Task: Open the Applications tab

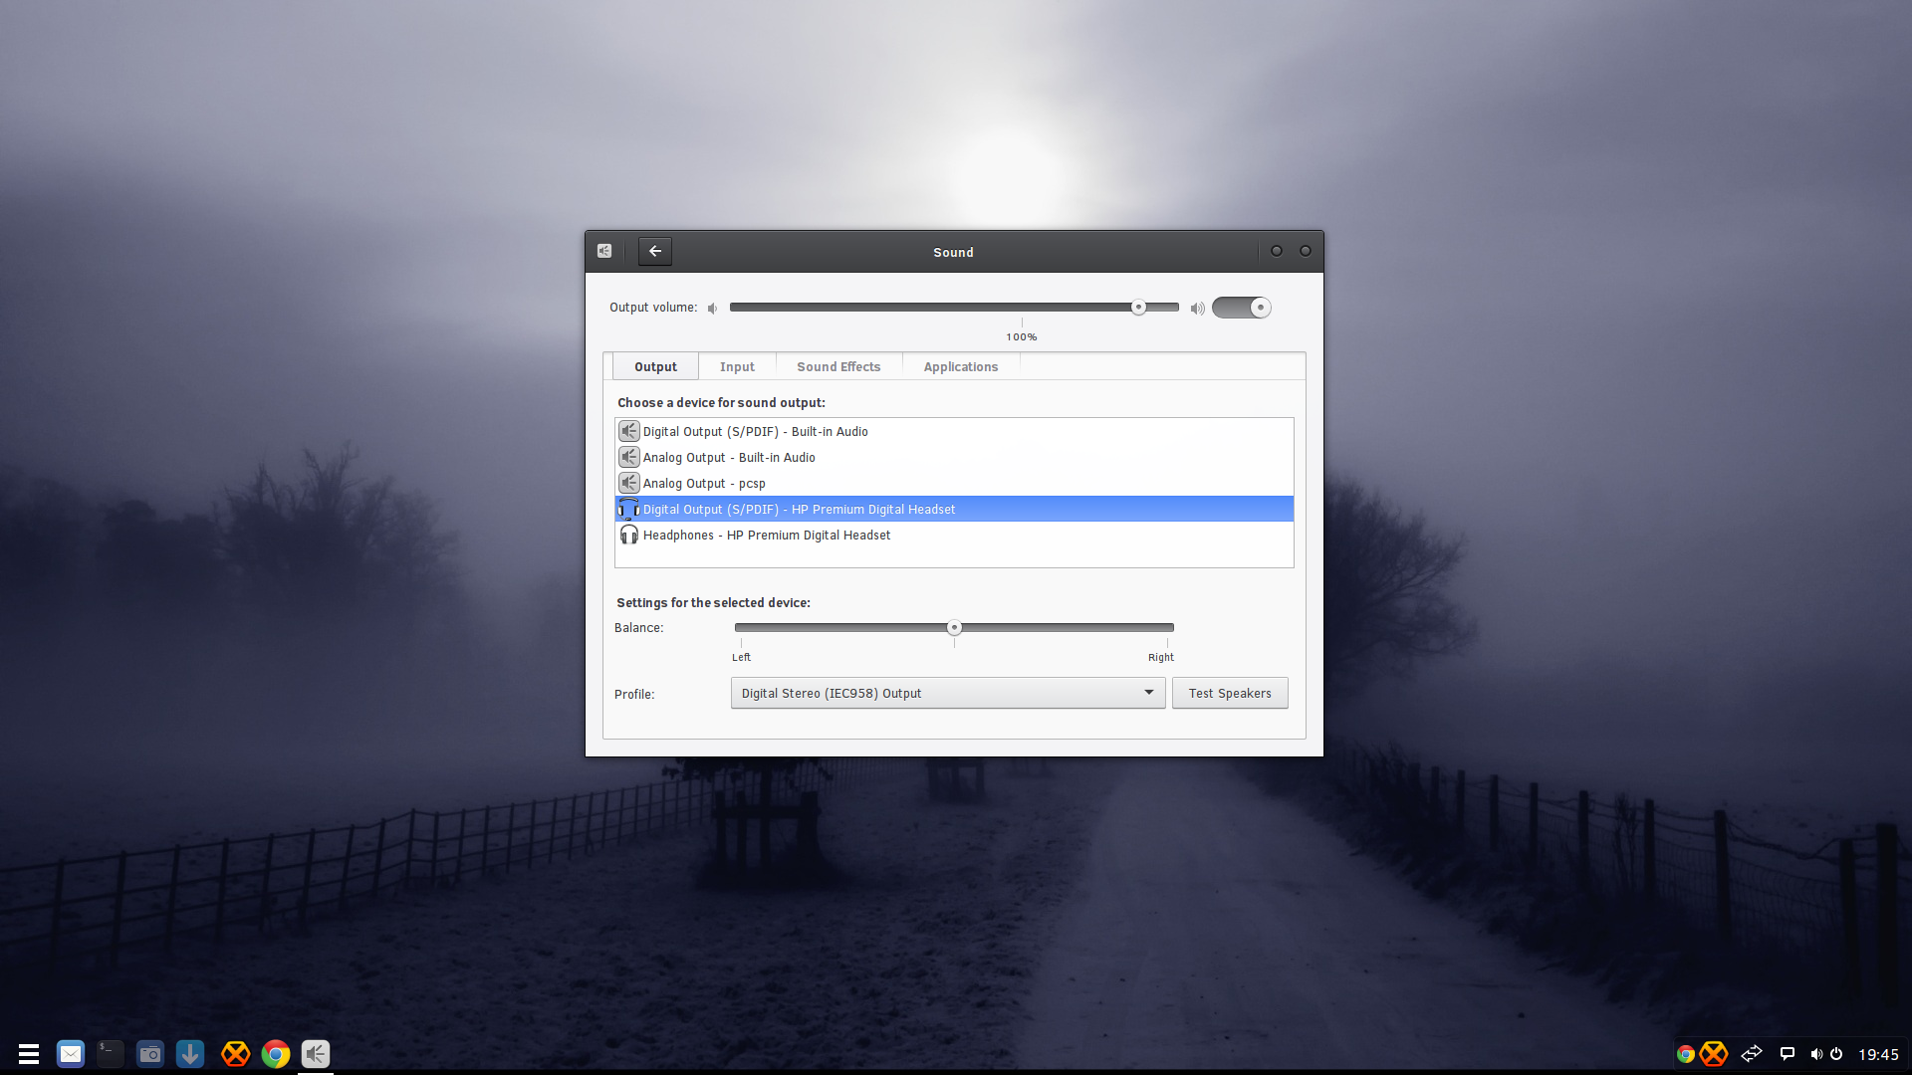Action: click(x=960, y=367)
